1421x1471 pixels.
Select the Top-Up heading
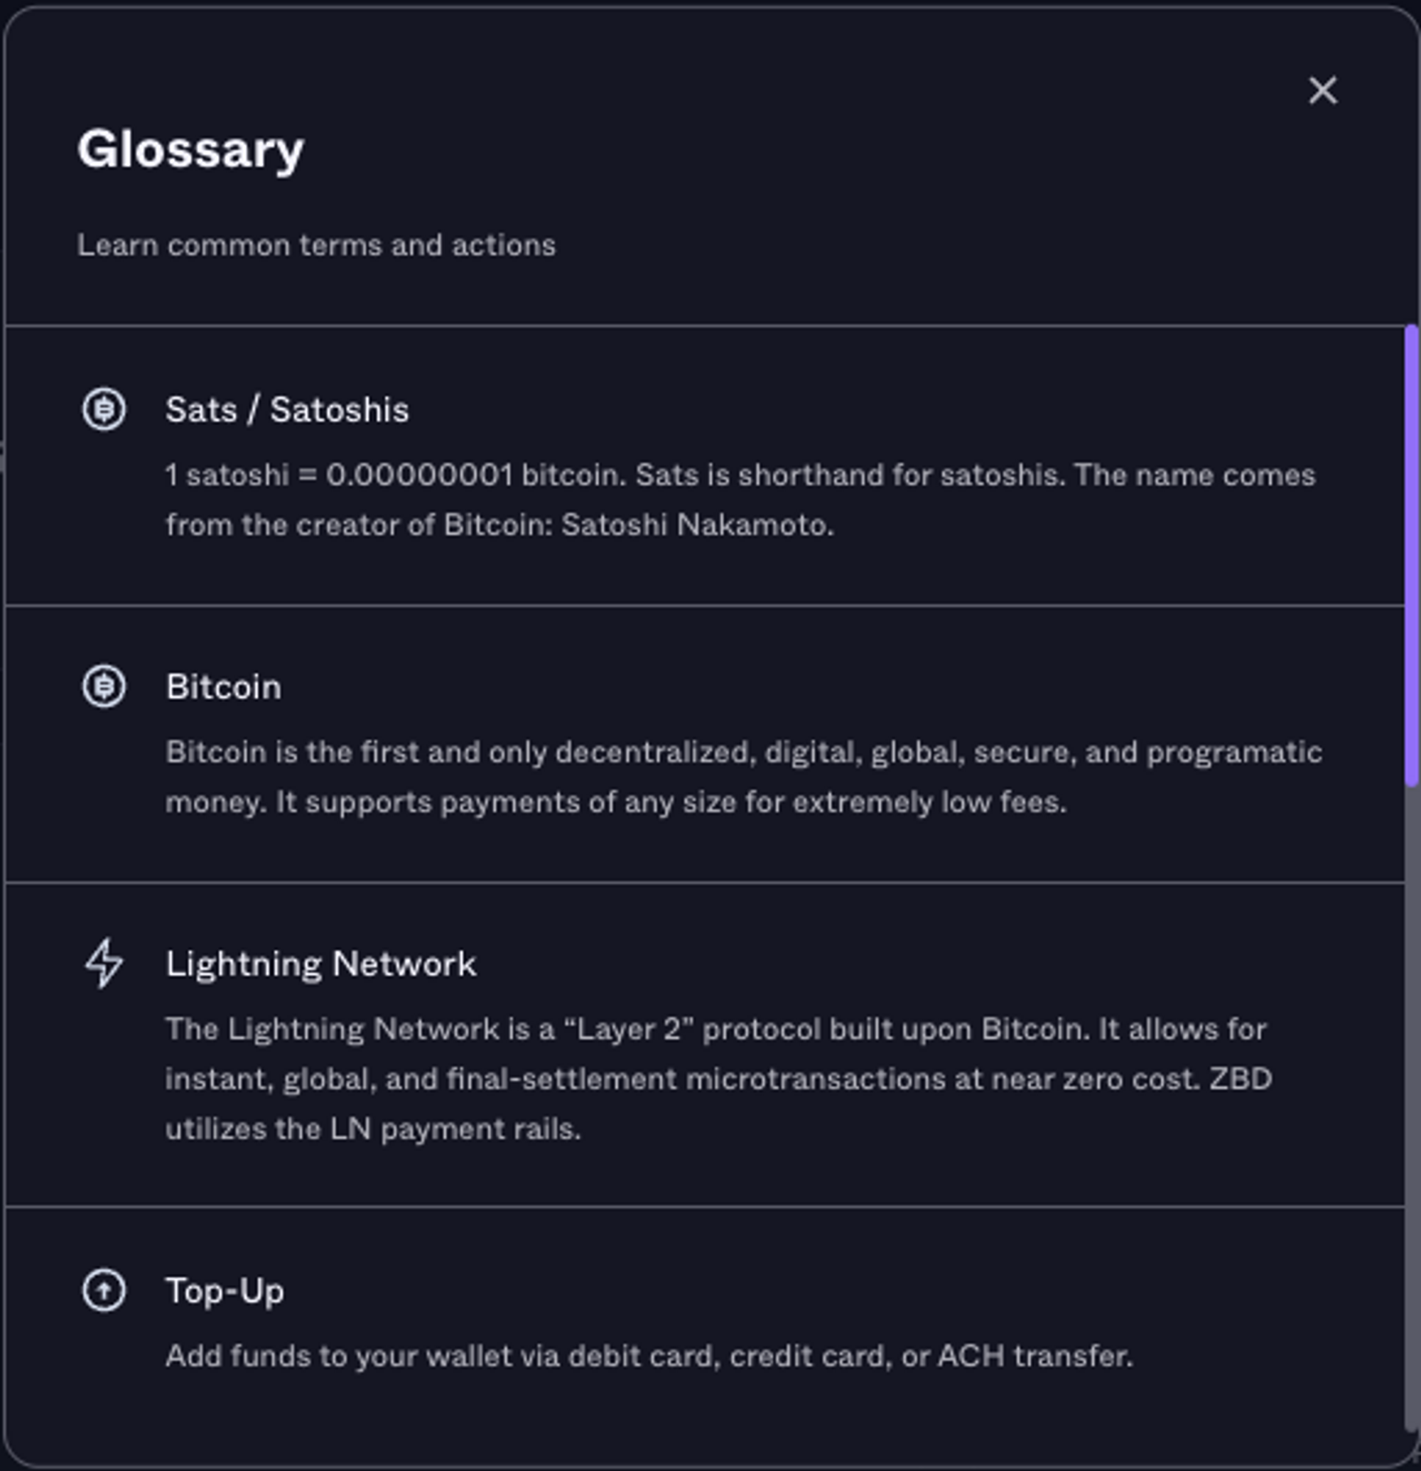coord(225,1292)
